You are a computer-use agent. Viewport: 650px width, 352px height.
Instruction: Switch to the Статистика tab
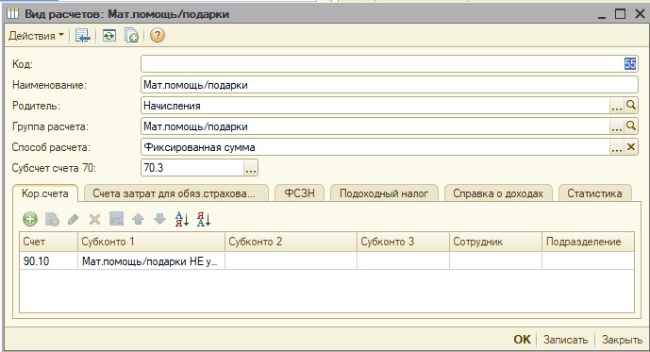click(594, 193)
